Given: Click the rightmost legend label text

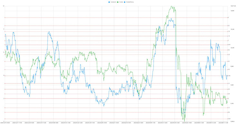Looking at the screenshot, I should 130,2.
